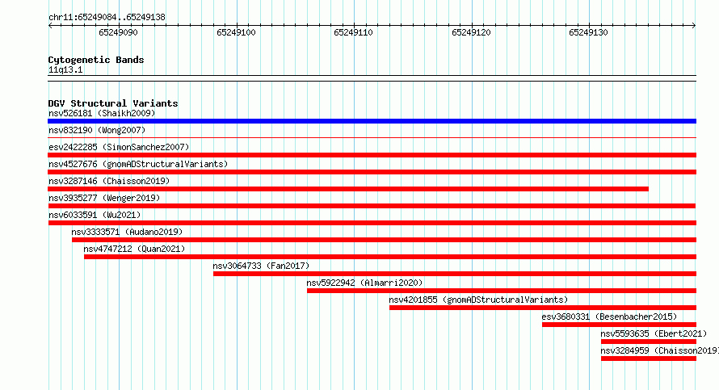719x390 pixels.
Task: Select red bar under nsv4527676
Action: pos(372,172)
